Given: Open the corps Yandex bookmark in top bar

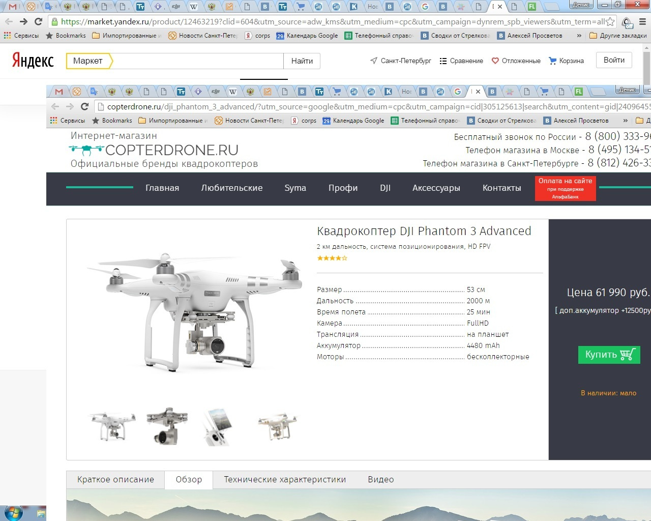Looking at the screenshot, I should tap(257, 36).
